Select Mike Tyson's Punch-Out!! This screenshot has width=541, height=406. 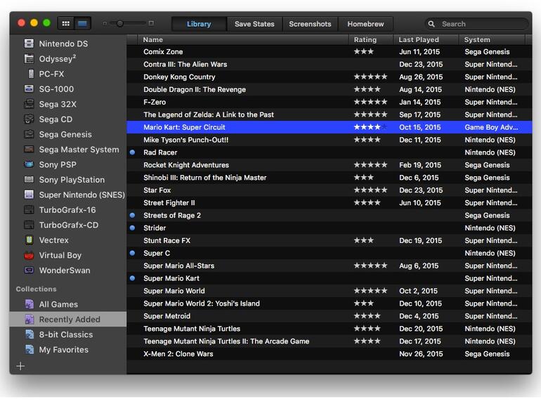(x=329, y=140)
